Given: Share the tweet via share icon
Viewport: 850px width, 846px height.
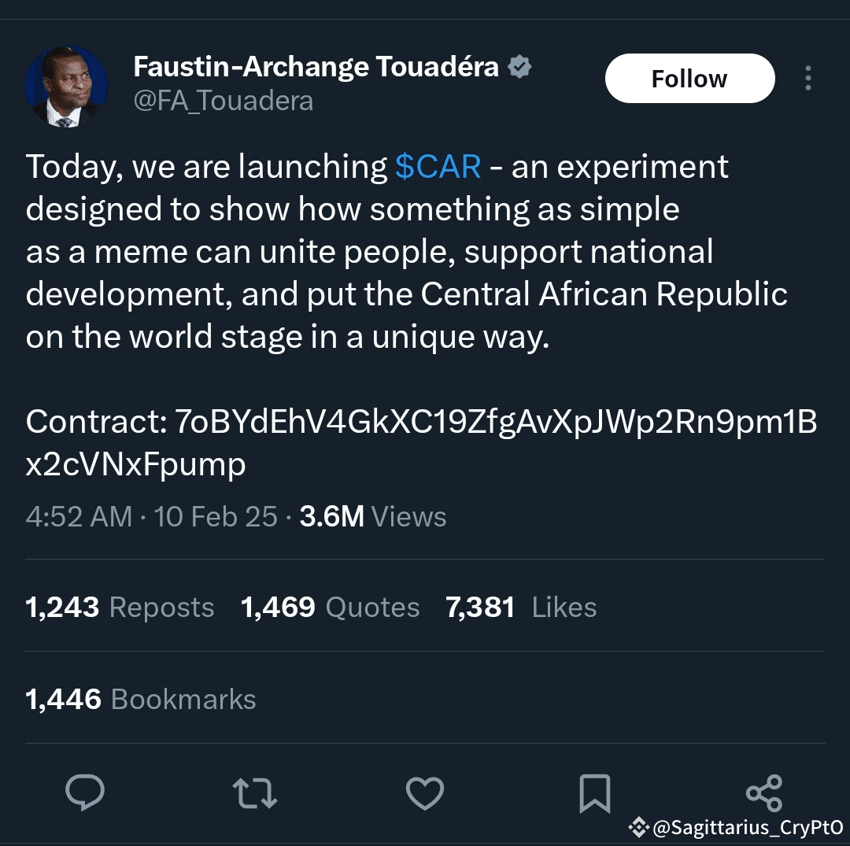Looking at the screenshot, I should click(764, 792).
